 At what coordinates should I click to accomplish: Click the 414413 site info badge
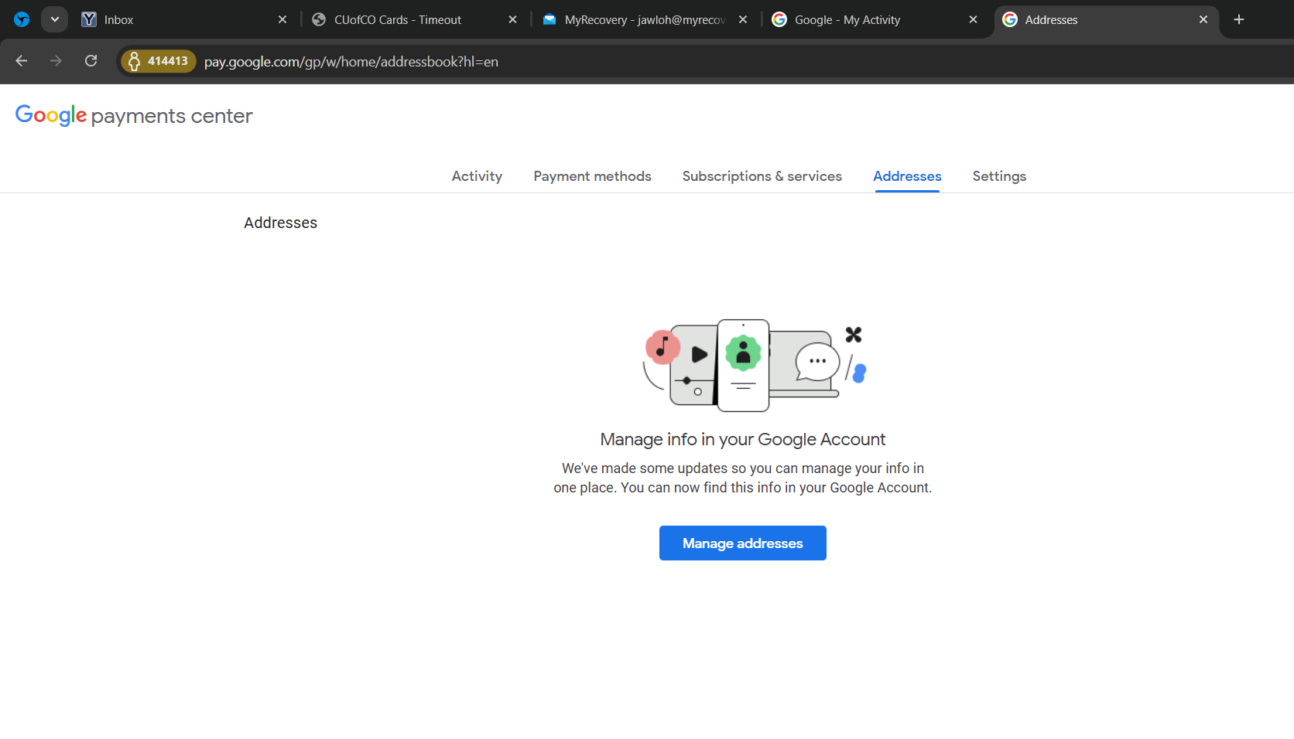click(x=159, y=61)
